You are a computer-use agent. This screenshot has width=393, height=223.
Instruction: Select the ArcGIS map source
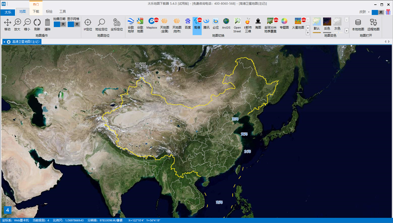tap(226, 24)
